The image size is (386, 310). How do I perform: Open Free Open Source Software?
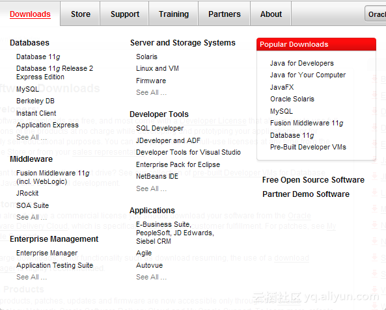pyautogui.click(x=313, y=180)
